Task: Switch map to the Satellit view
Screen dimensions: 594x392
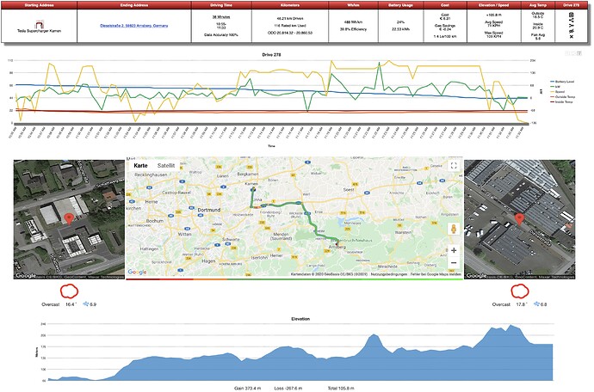Action: tap(166, 166)
